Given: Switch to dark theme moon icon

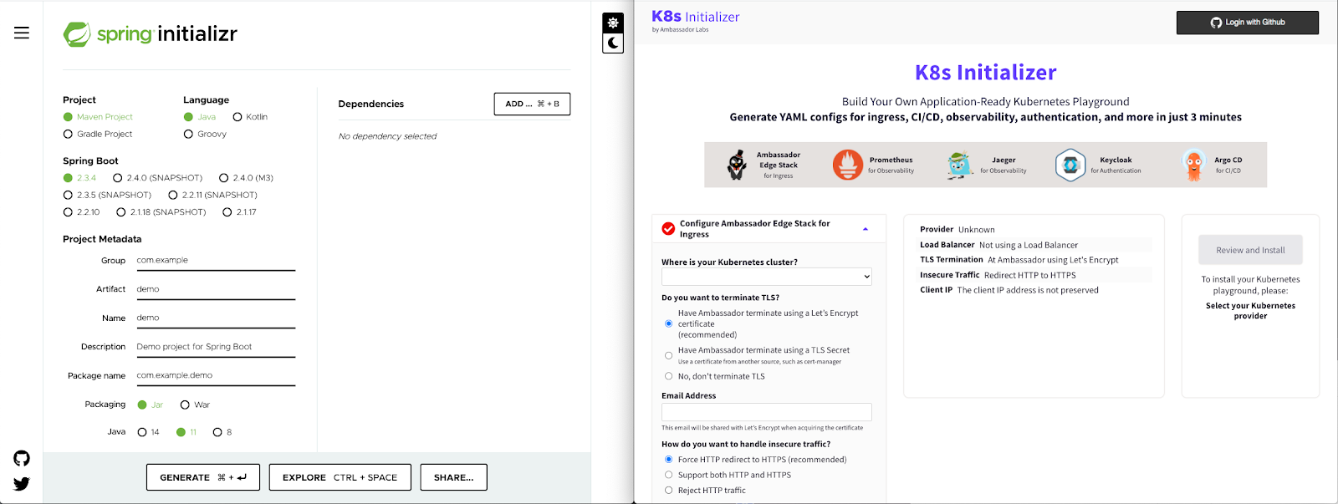Looking at the screenshot, I should 613,43.
